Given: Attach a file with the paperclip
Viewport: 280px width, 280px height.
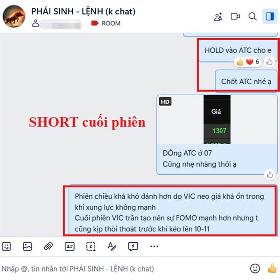Looking at the screenshot, I should tap(49, 246).
